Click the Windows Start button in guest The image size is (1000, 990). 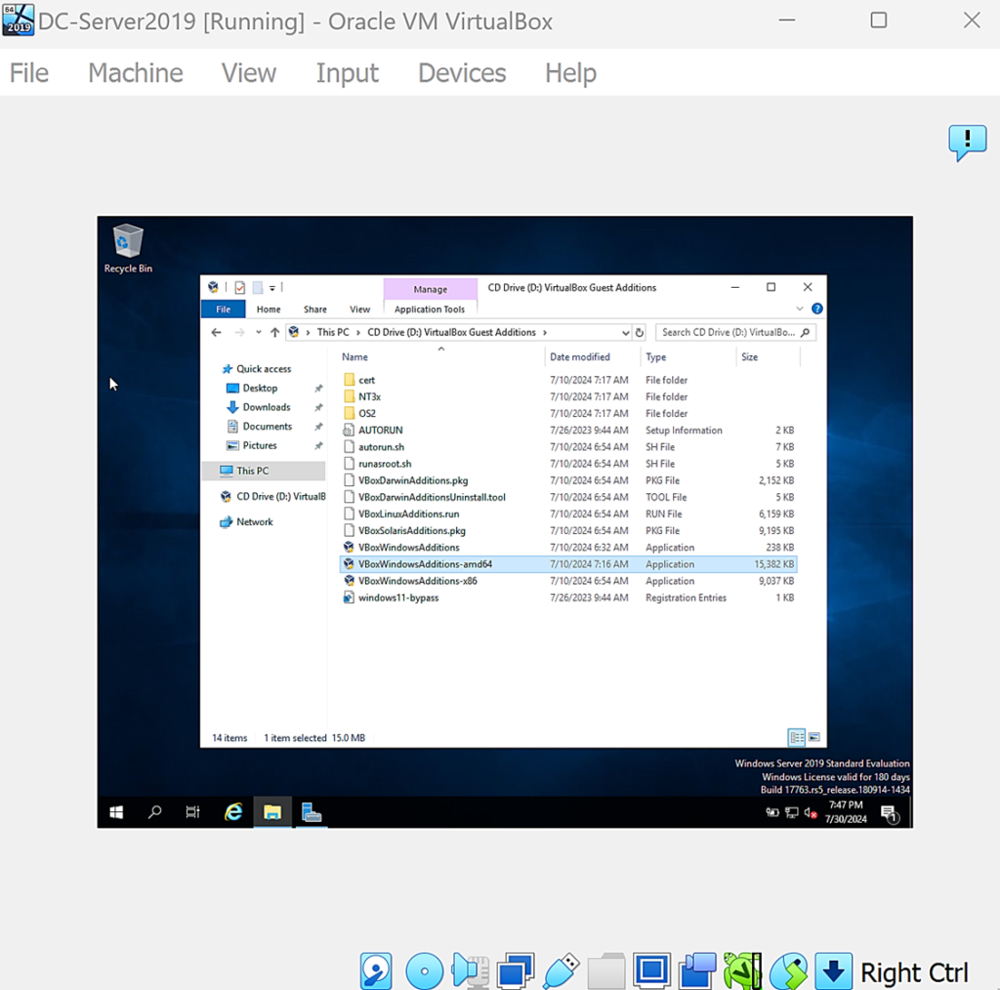(x=116, y=811)
